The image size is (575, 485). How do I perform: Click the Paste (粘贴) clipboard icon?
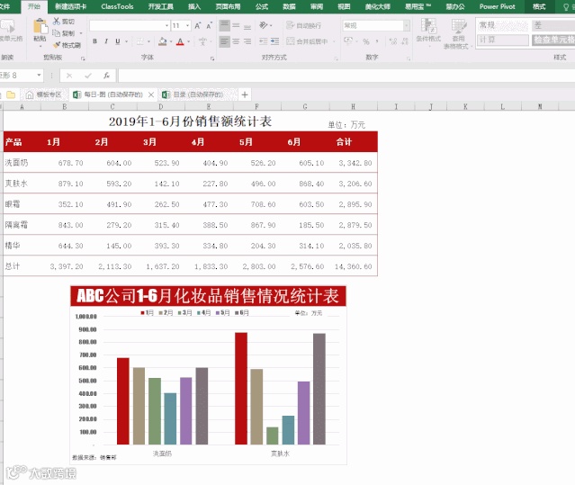pos(40,27)
